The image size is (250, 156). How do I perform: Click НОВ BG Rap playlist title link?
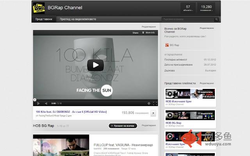point(173,123)
